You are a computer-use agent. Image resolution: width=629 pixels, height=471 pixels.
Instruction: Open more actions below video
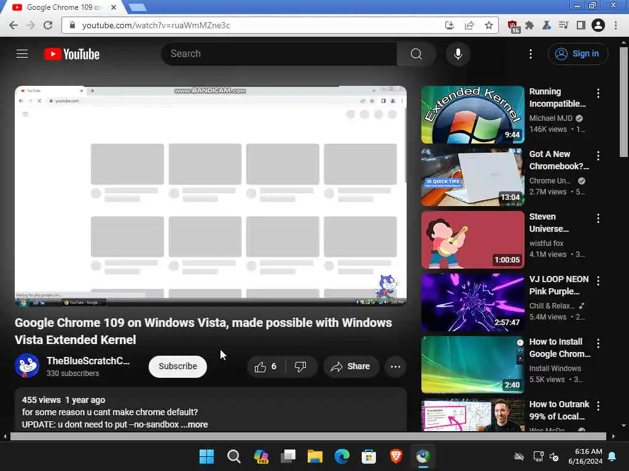coord(396,366)
